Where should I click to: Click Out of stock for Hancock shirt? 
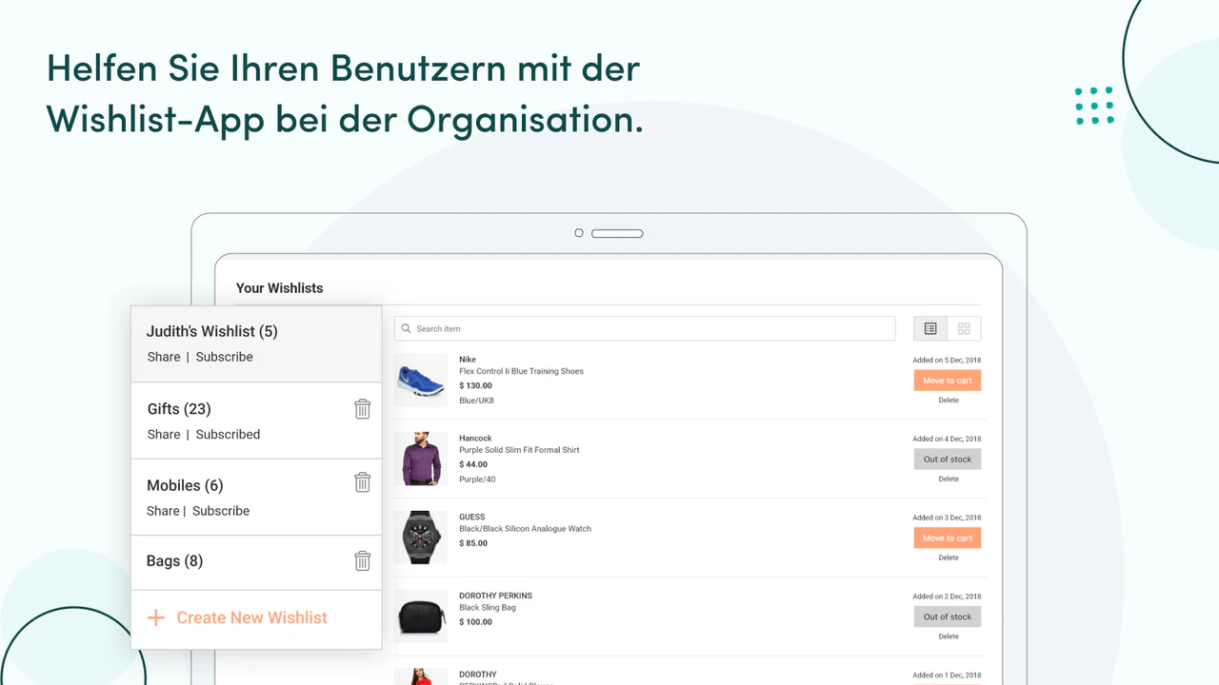tap(948, 459)
